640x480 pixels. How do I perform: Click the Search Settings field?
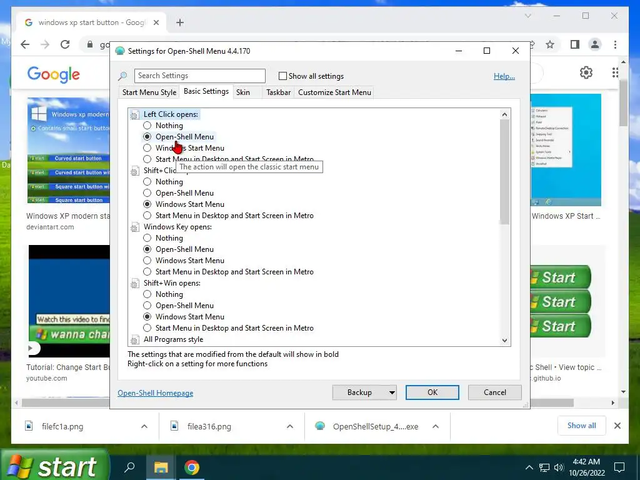[199, 76]
